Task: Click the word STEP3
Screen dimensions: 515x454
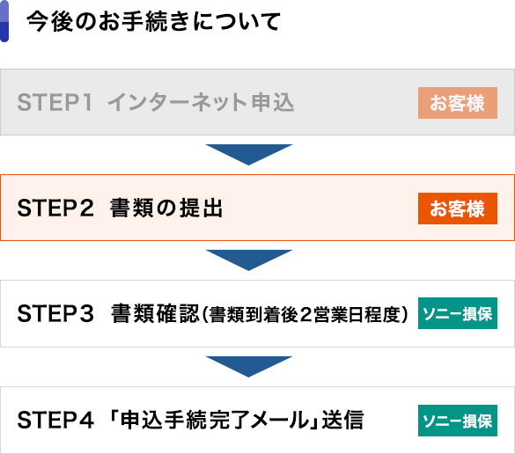Action: click(55, 313)
